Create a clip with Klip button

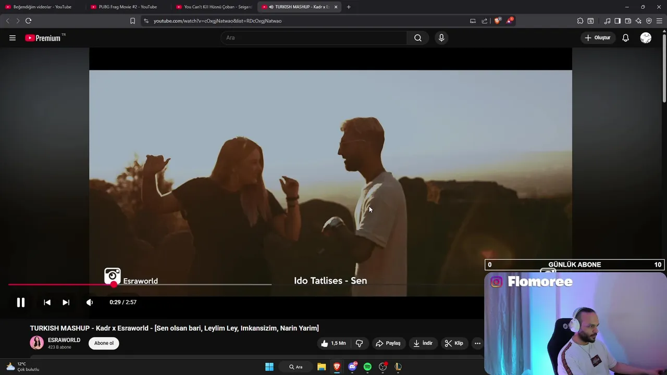click(x=454, y=343)
